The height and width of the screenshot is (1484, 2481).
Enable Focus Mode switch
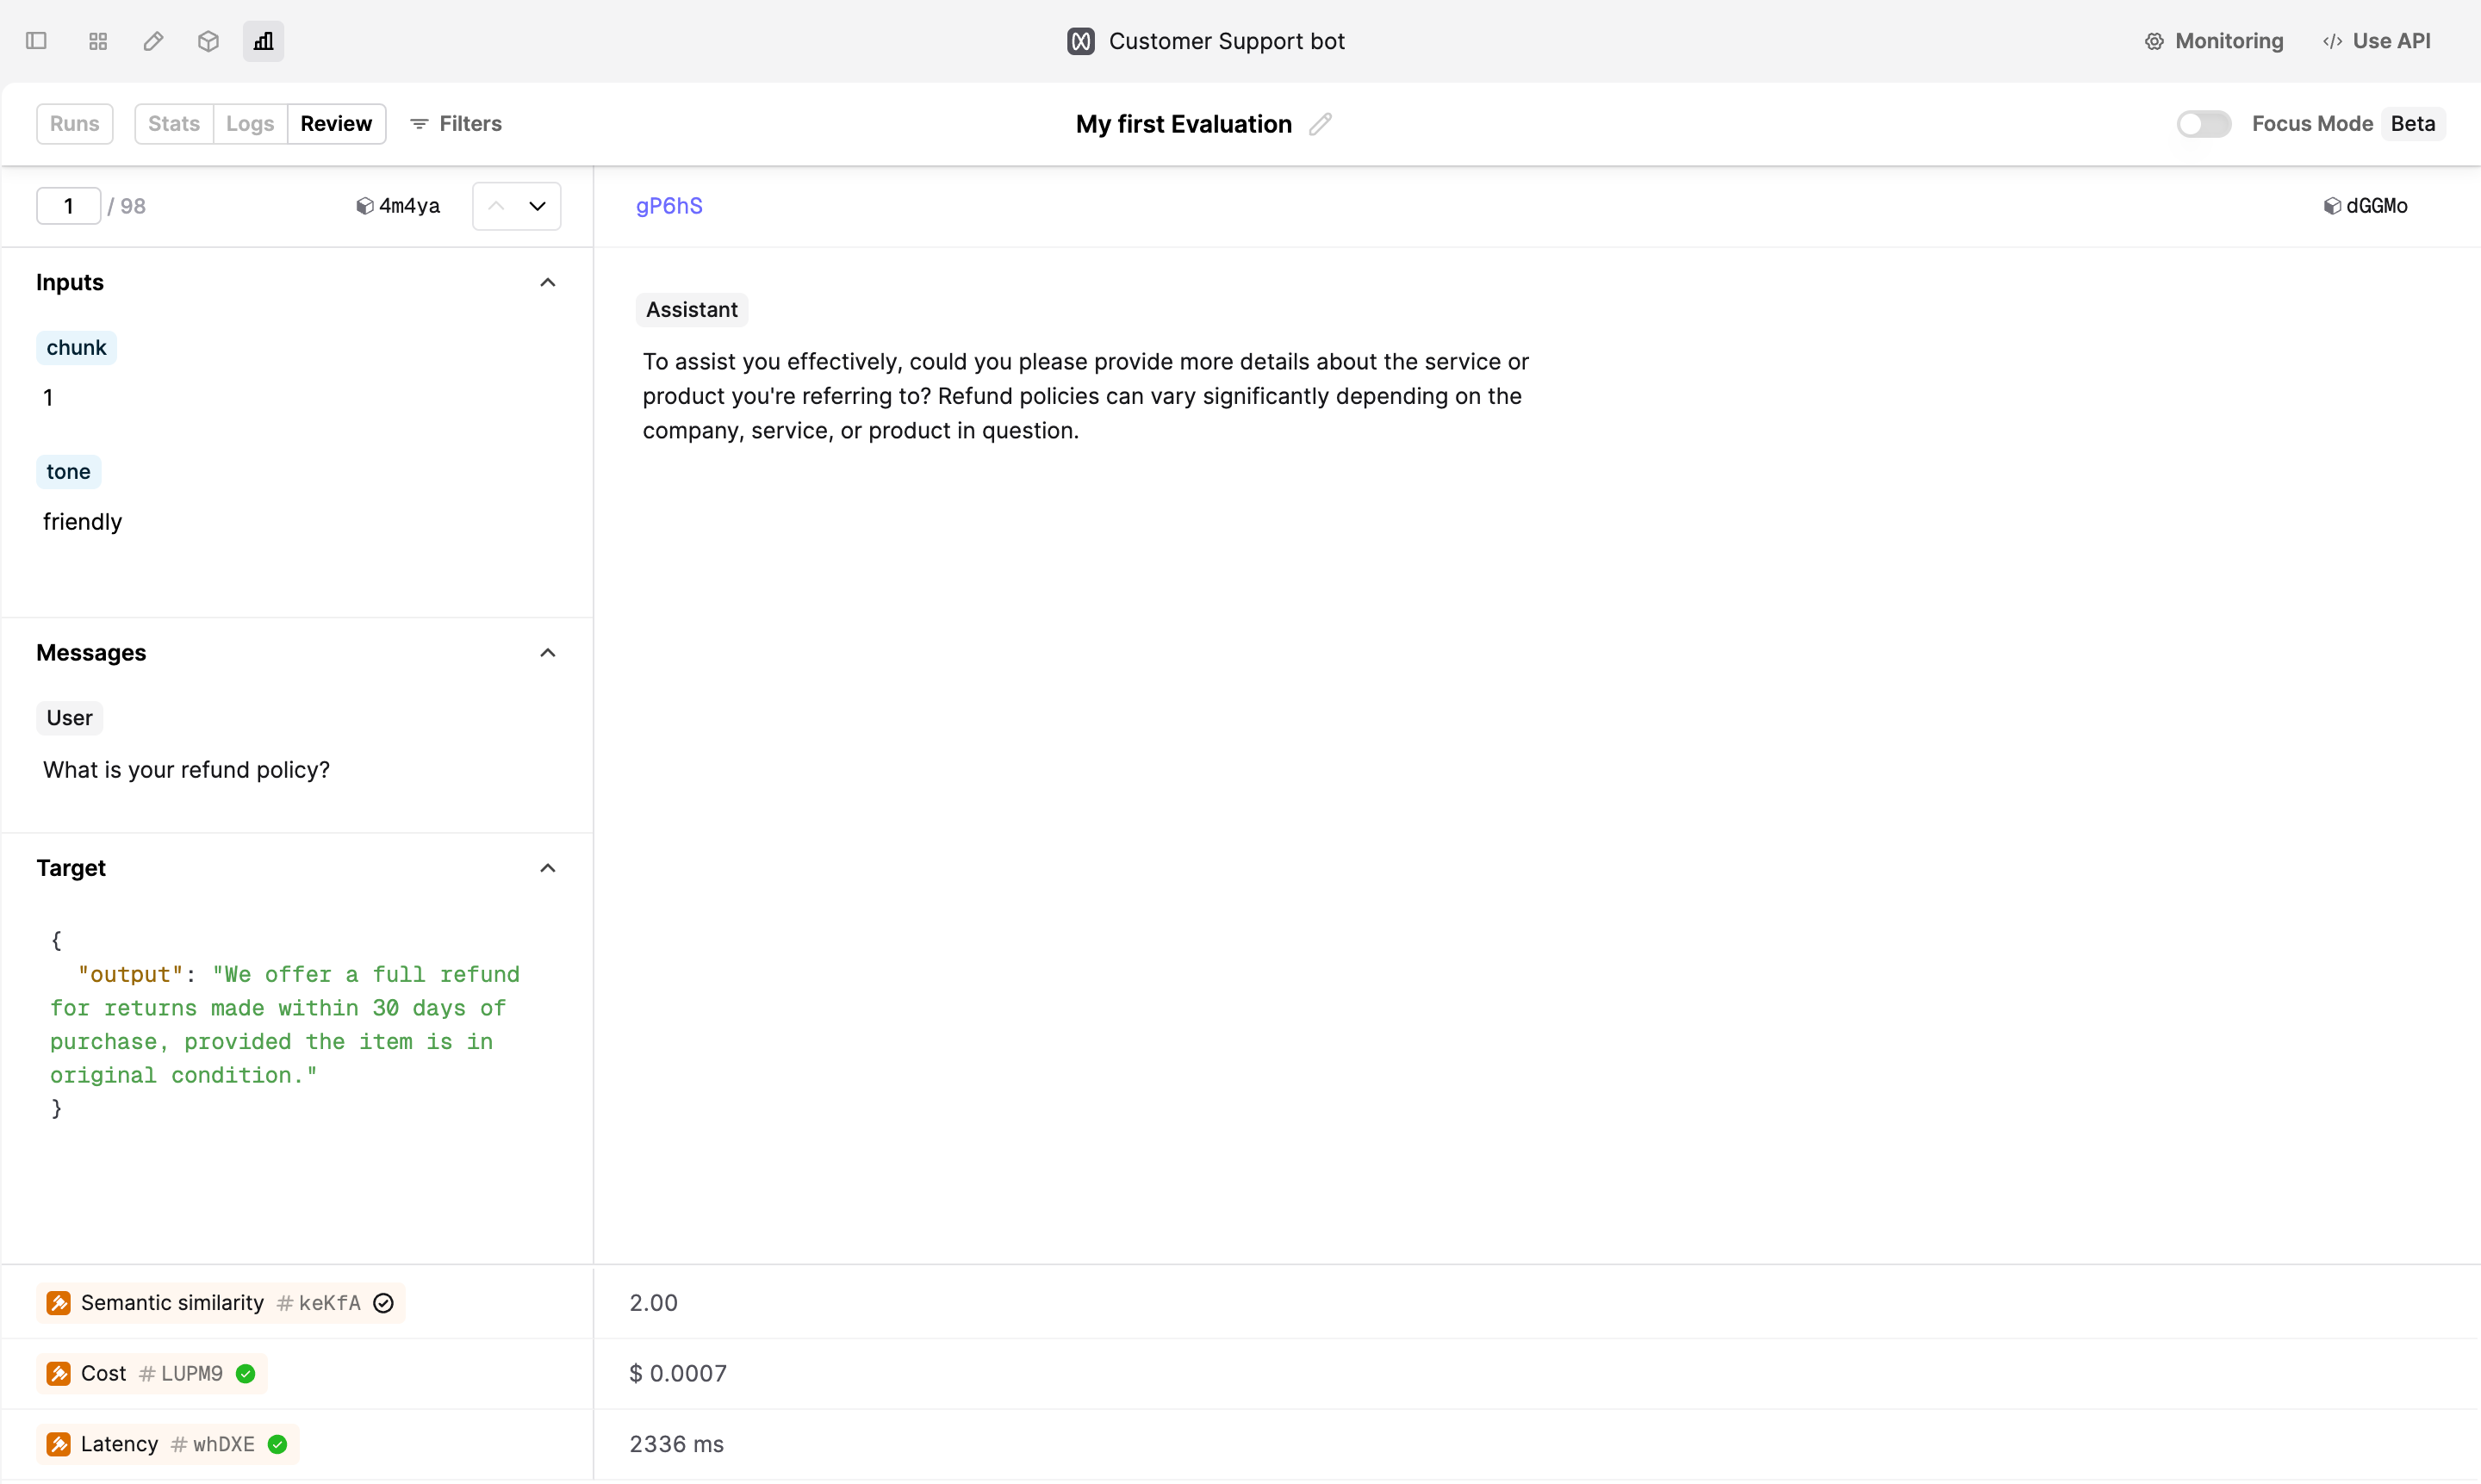coord(2204,124)
